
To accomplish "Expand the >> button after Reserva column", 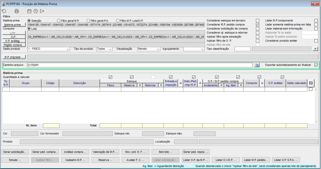I will (140, 85).
